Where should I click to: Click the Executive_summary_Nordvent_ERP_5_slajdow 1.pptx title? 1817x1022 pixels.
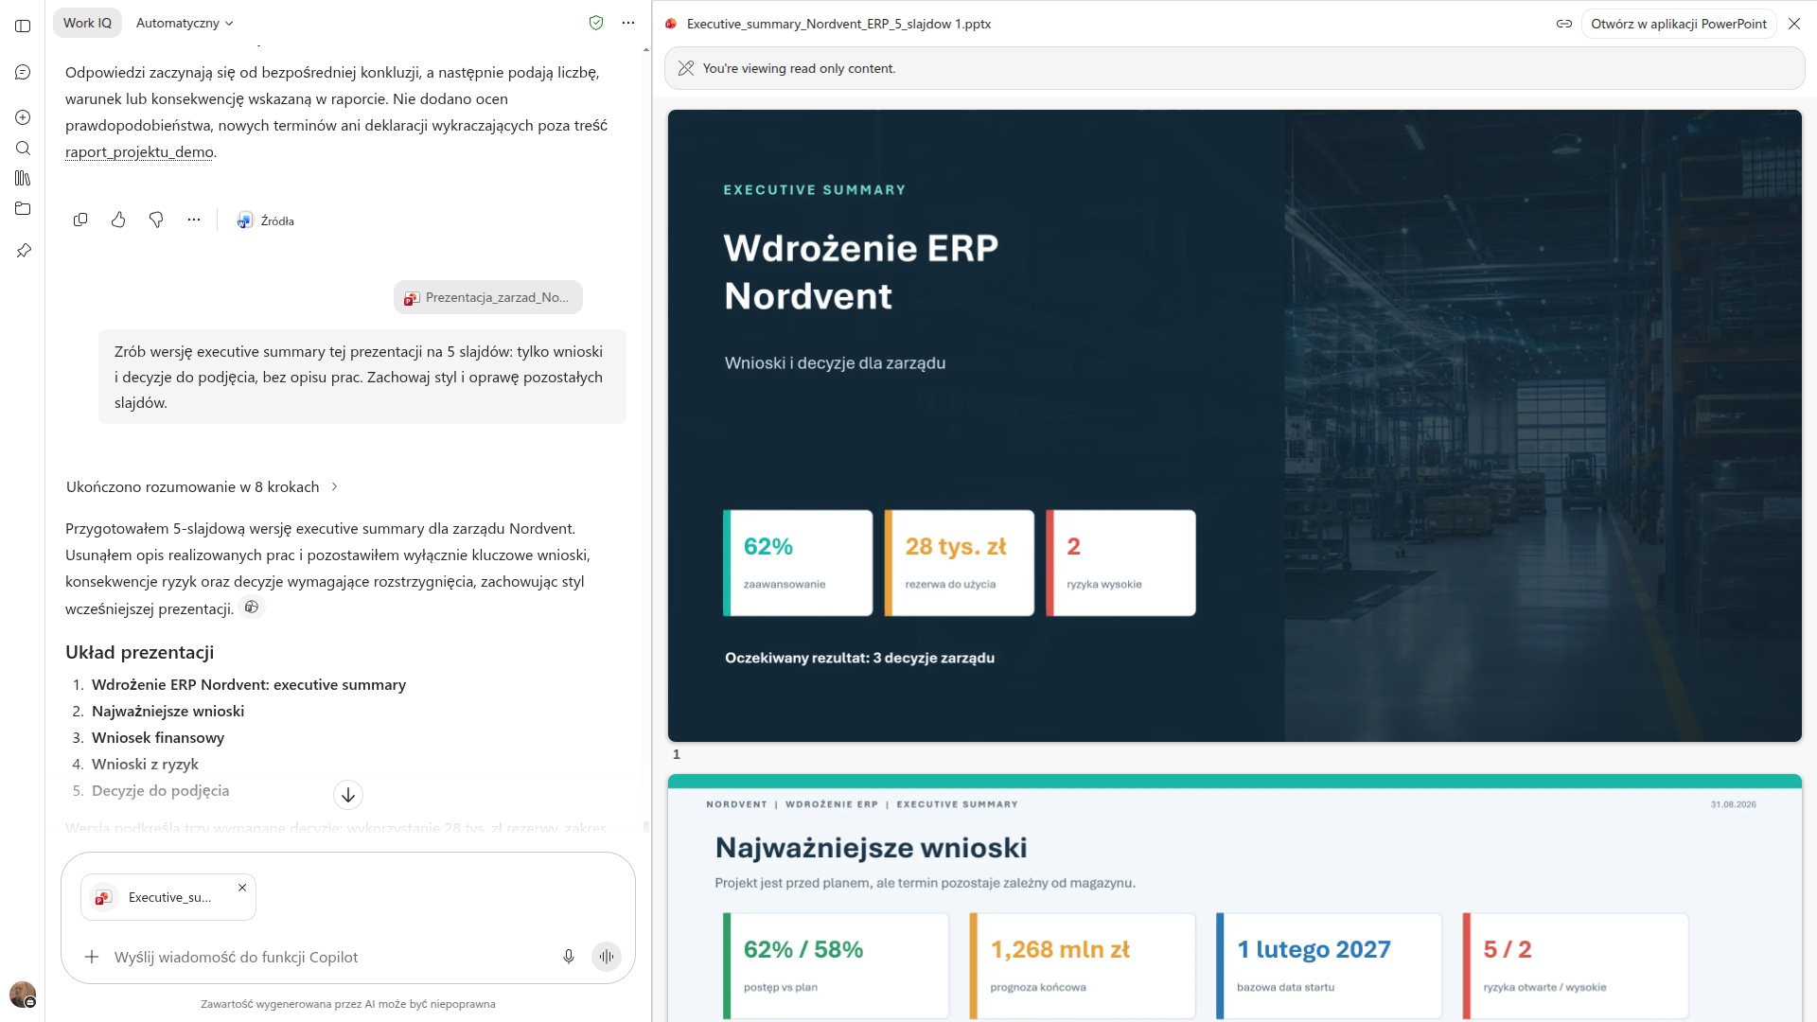838,24
